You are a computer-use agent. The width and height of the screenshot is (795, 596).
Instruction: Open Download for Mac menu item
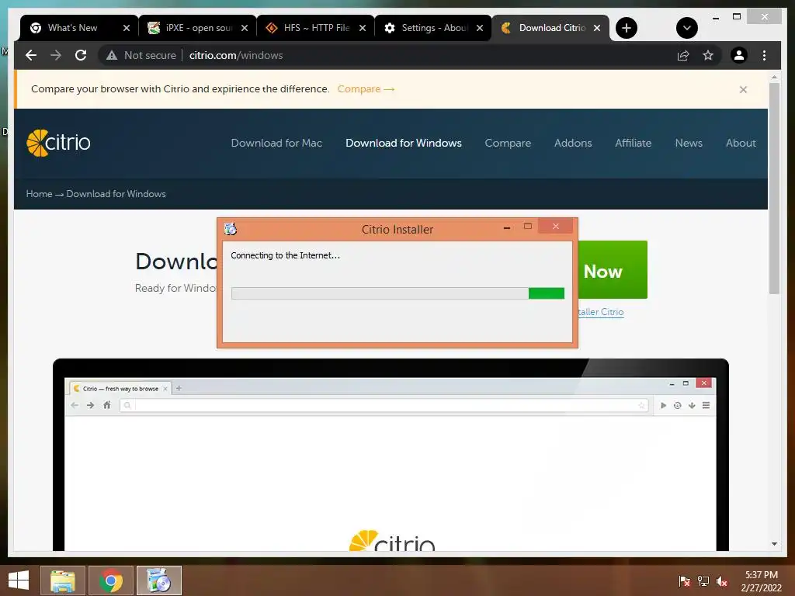[276, 143]
